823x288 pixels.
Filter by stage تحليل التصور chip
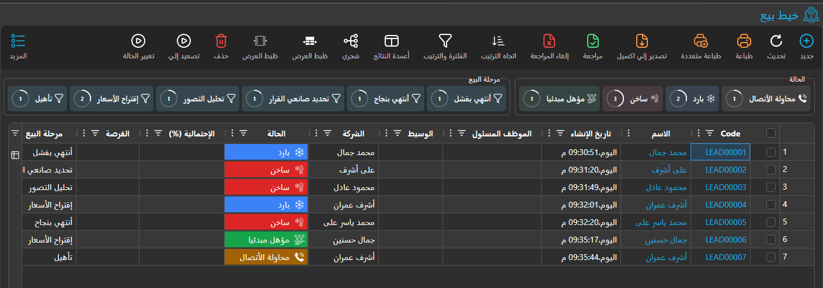198,99
